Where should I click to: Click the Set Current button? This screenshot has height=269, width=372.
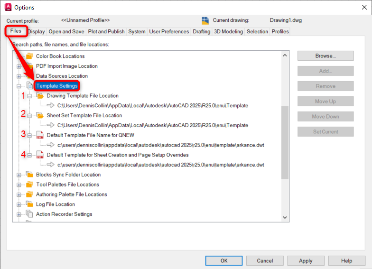point(325,132)
